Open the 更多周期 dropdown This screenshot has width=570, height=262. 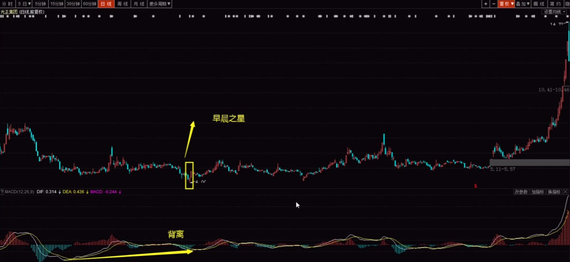pyautogui.click(x=160, y=4)
